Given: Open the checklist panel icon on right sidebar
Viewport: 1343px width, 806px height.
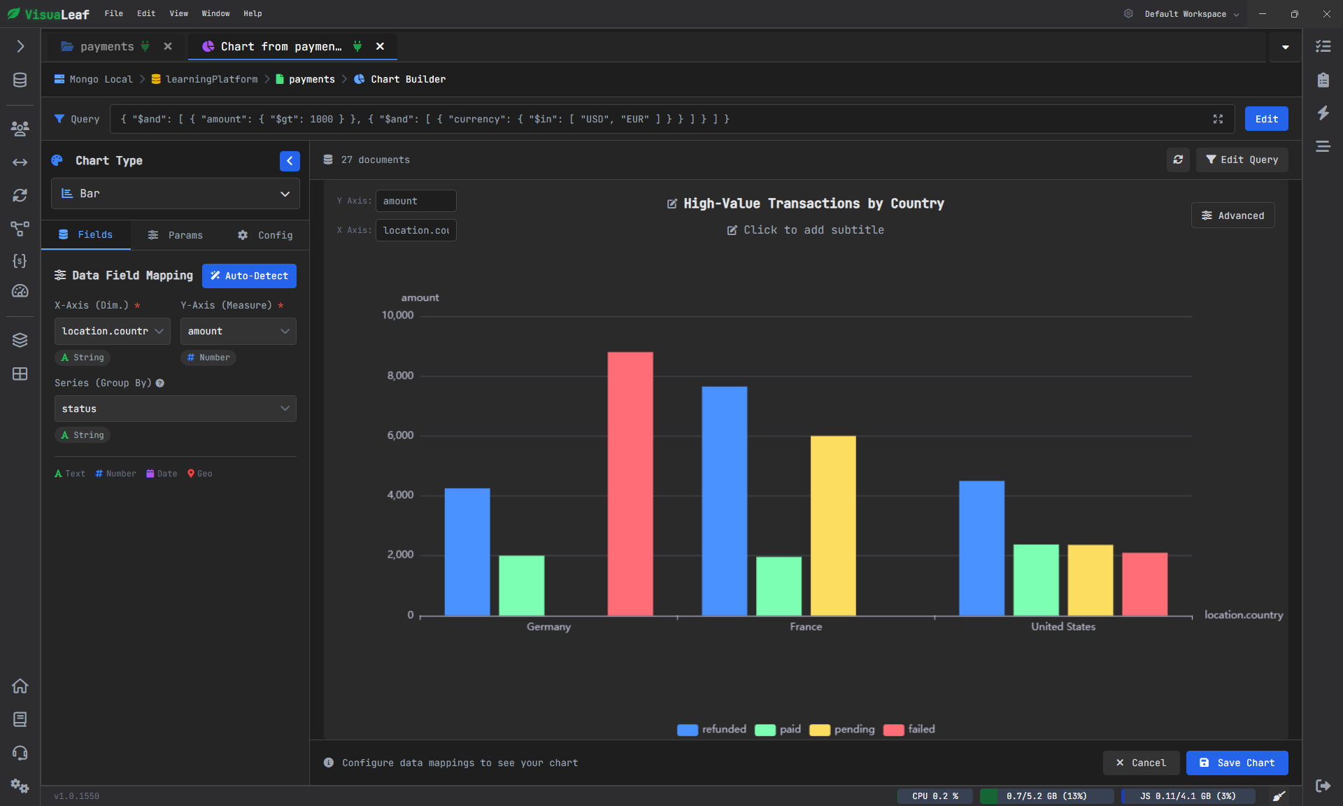Looking at the screenshot, I should click(x=1323, y=46).
